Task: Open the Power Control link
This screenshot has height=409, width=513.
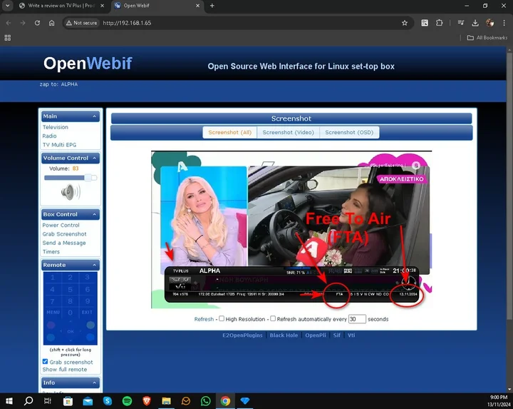Action: click(61, 225)
